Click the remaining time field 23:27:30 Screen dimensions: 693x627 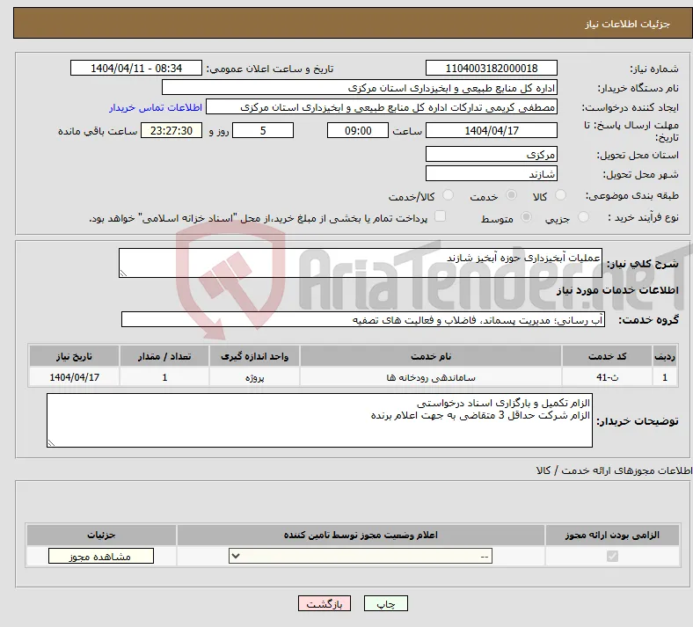(171, 130)
